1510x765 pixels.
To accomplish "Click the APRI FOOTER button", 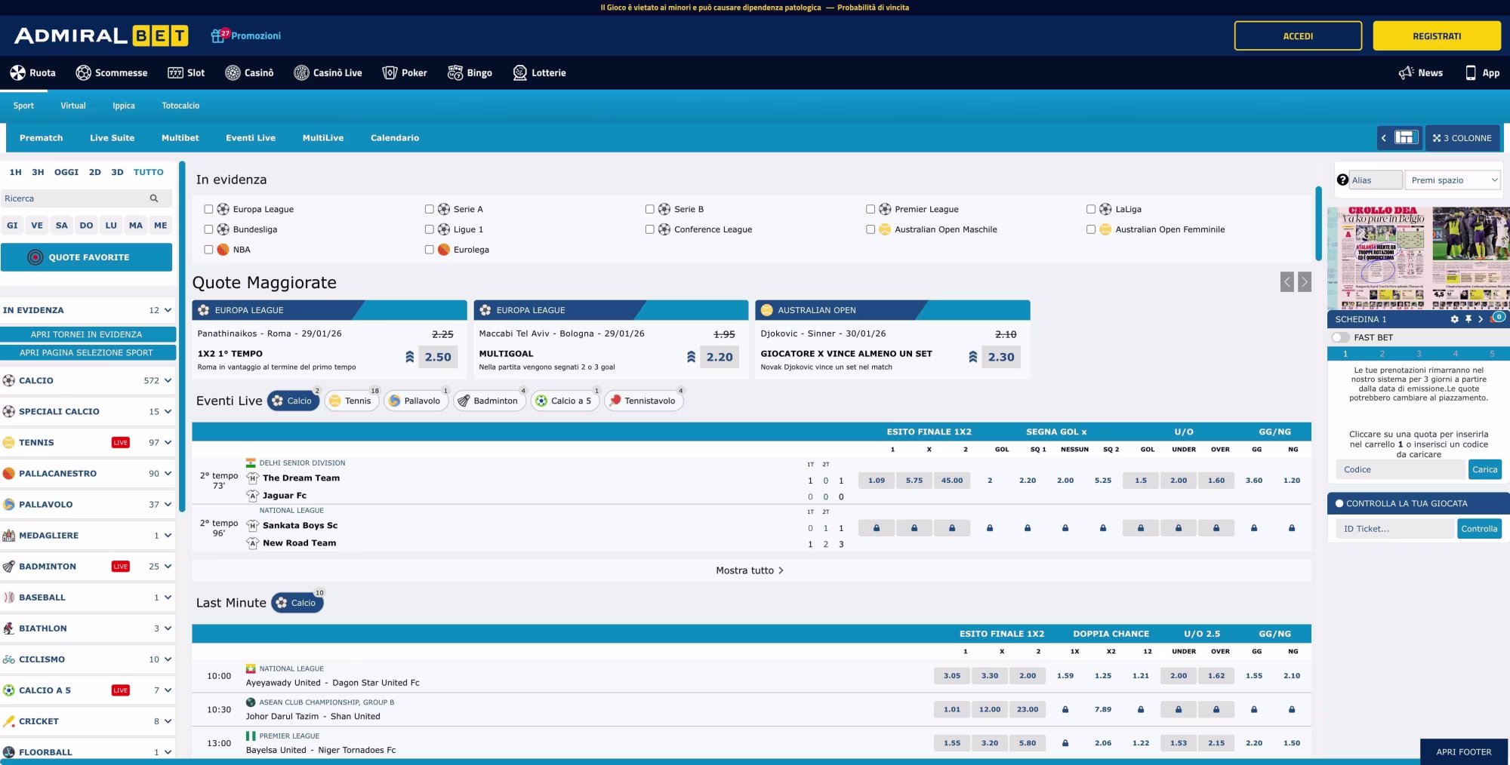I will point(1464,752).
